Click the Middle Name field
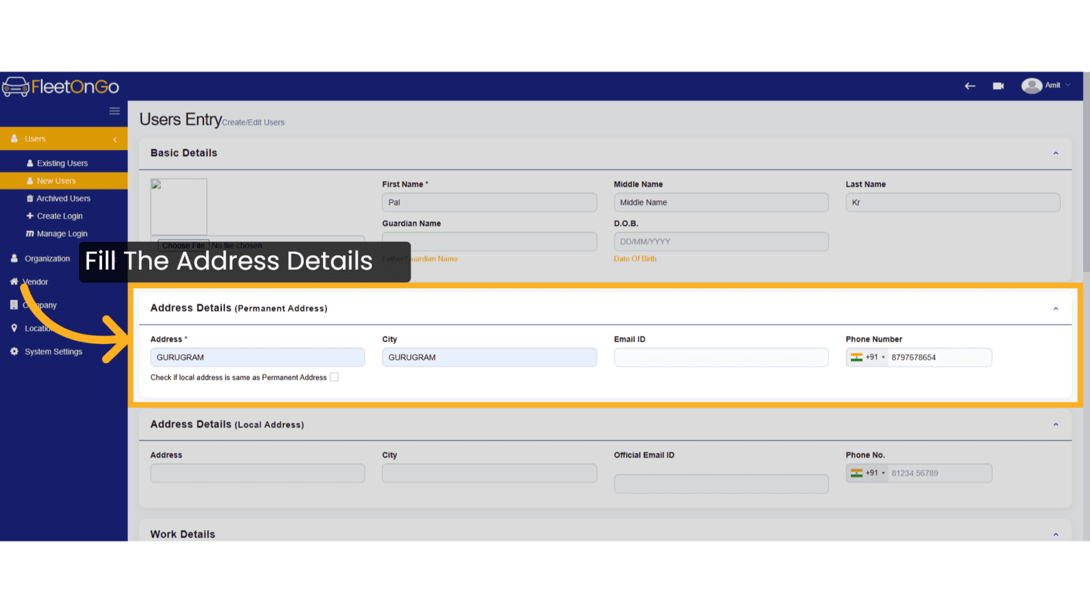The width and height of the screenshot is (1090, 613). pos(721,202)
